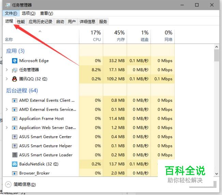Click the 腾讯QQ penguin icon
The width and height of the screenshot is (222, 195).
tap(15, 79)
